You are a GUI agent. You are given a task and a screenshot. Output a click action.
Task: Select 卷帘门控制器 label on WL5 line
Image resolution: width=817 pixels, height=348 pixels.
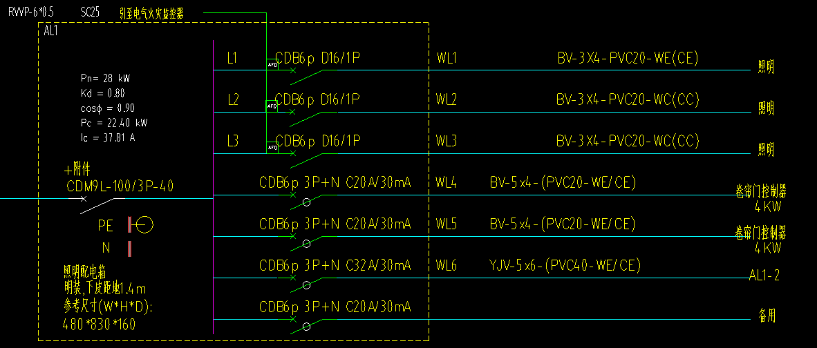[760, 233]
